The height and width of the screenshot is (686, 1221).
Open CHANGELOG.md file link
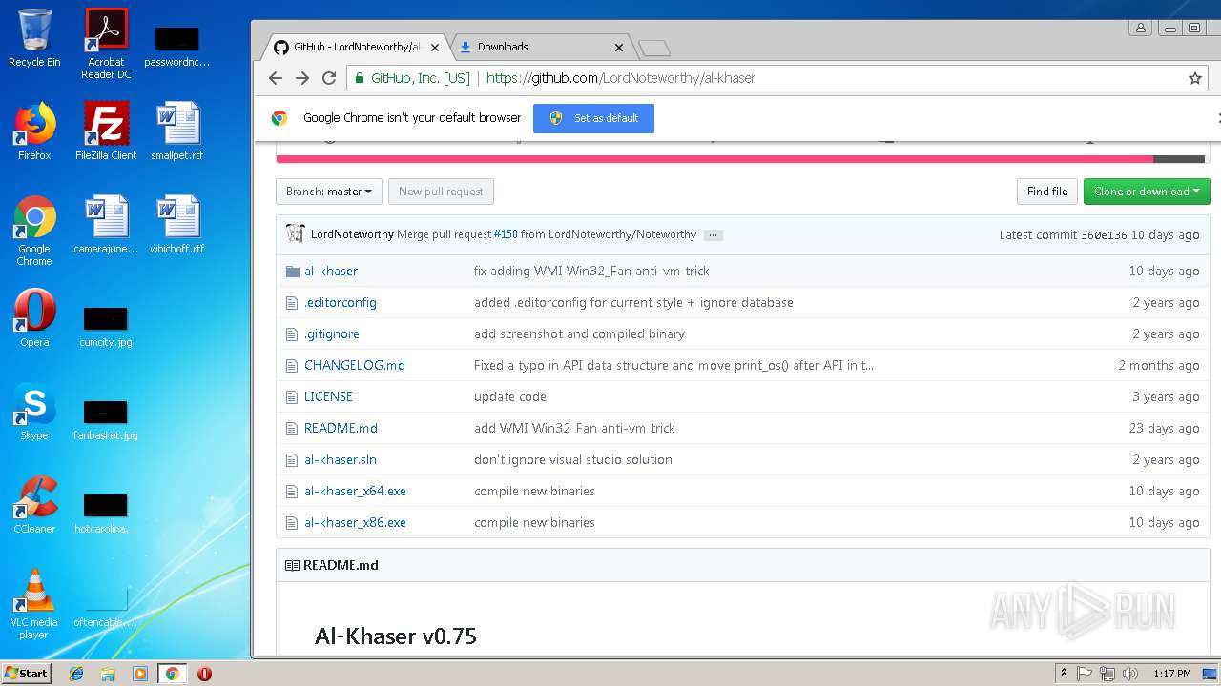coord(355,365)
